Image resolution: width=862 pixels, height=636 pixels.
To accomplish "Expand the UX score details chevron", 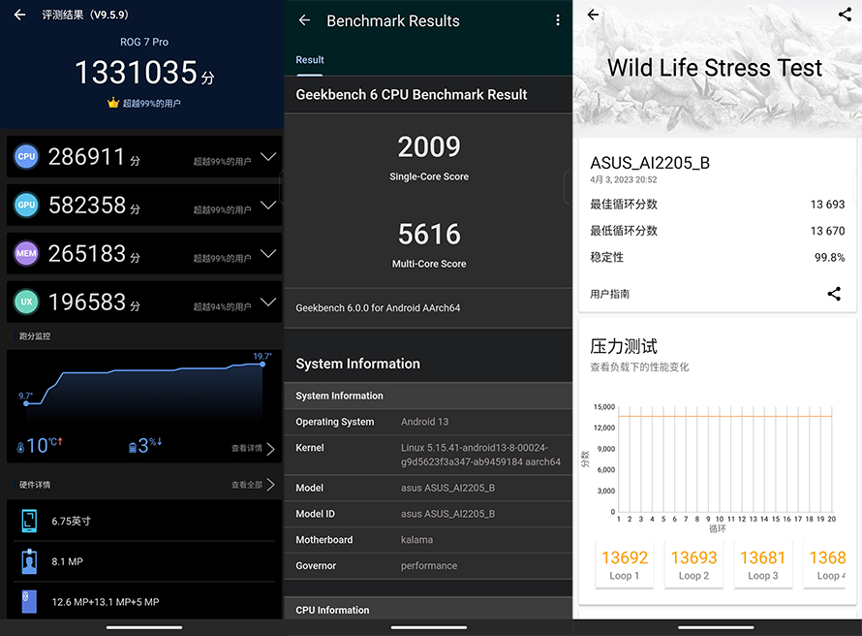I will click(x=266, y=302).
